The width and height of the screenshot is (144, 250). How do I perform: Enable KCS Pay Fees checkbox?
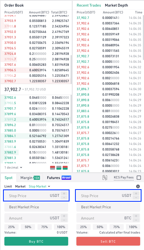click(139, 177)
